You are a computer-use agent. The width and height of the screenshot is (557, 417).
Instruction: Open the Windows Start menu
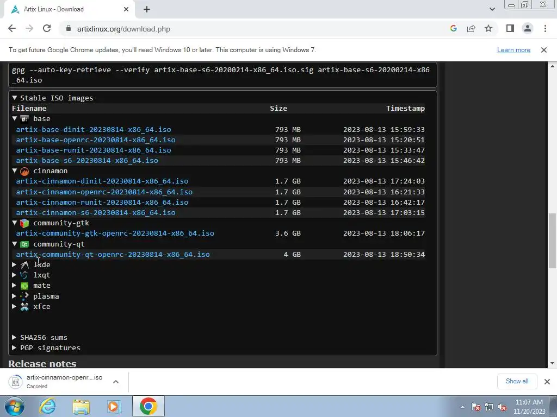pyautogui.click(x=14, y=406)
